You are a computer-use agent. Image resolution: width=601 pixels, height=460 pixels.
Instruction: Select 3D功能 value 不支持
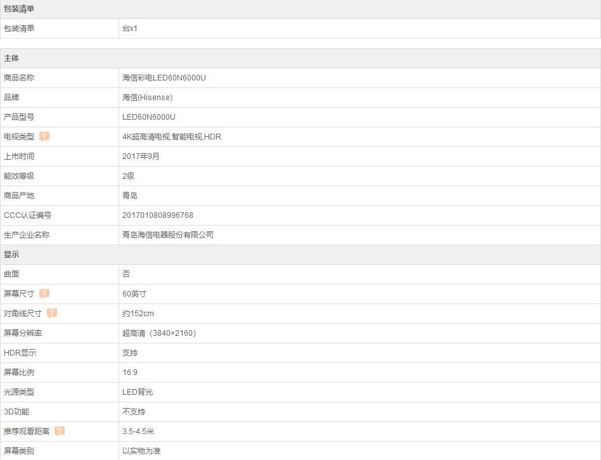point(134,411)
